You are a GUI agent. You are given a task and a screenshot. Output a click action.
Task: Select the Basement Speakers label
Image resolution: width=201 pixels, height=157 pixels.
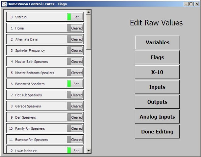click(x=30, y=84)
